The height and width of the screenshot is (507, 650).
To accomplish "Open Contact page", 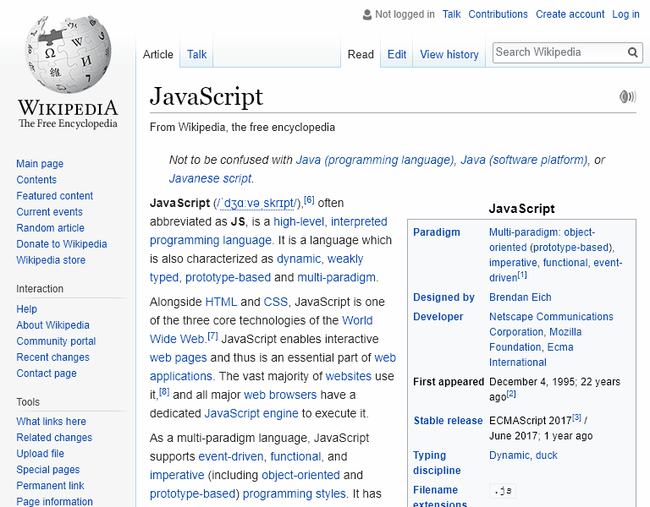I will coord(47,373).
